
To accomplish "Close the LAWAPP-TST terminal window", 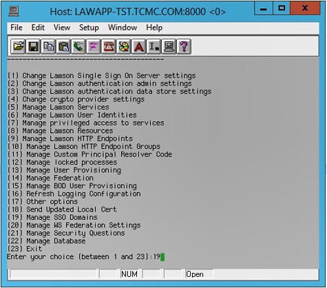I will (305, 8).
